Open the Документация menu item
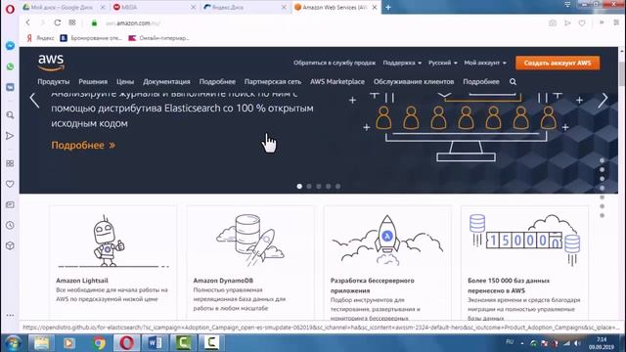 click(x=166, y=82)
